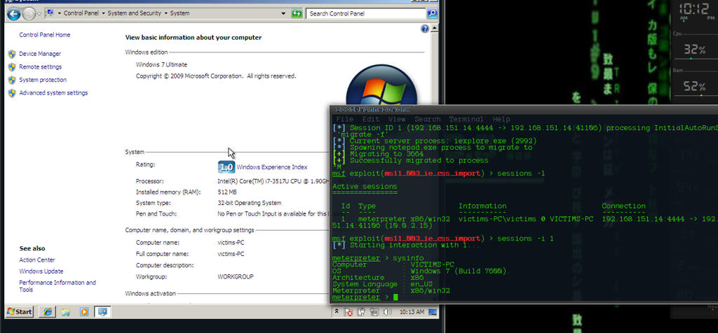The width and height of the screenshot is (718, 333).
Task: Open the Search menu in the terminal
Action: (x=427, y=119)
